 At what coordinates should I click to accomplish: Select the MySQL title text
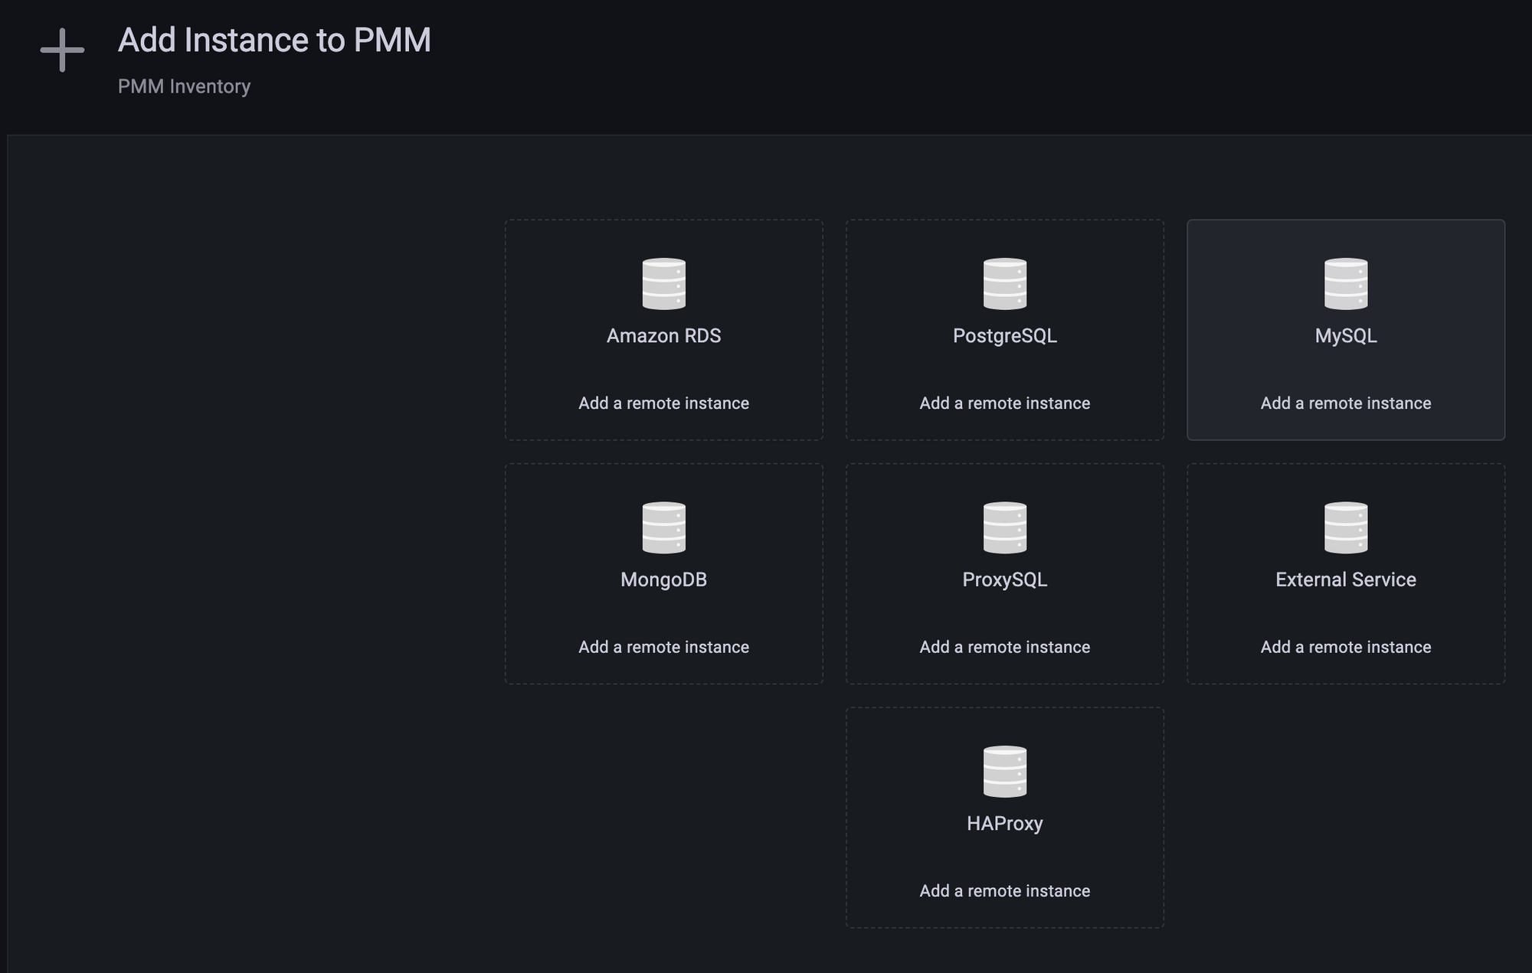click(1345, 336)
